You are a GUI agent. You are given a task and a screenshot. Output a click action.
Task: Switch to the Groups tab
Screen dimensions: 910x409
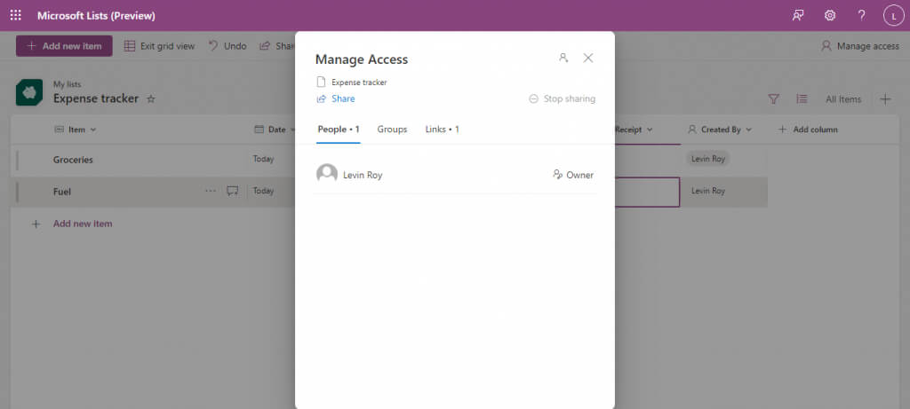coord(392,130)
